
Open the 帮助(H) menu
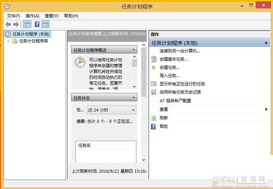click(x=71, y=16)
